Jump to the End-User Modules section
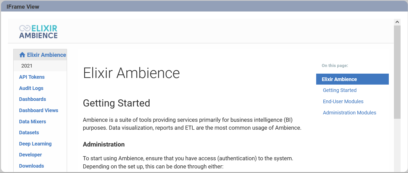 coord(343,101)
